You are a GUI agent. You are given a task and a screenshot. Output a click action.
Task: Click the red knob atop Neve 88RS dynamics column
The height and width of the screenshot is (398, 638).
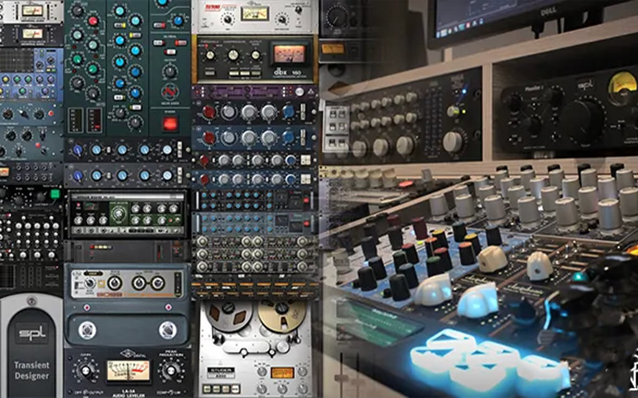coord(93,21)
